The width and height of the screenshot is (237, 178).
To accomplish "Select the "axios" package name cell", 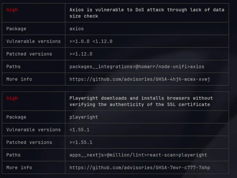I will [x=77, y=29].
